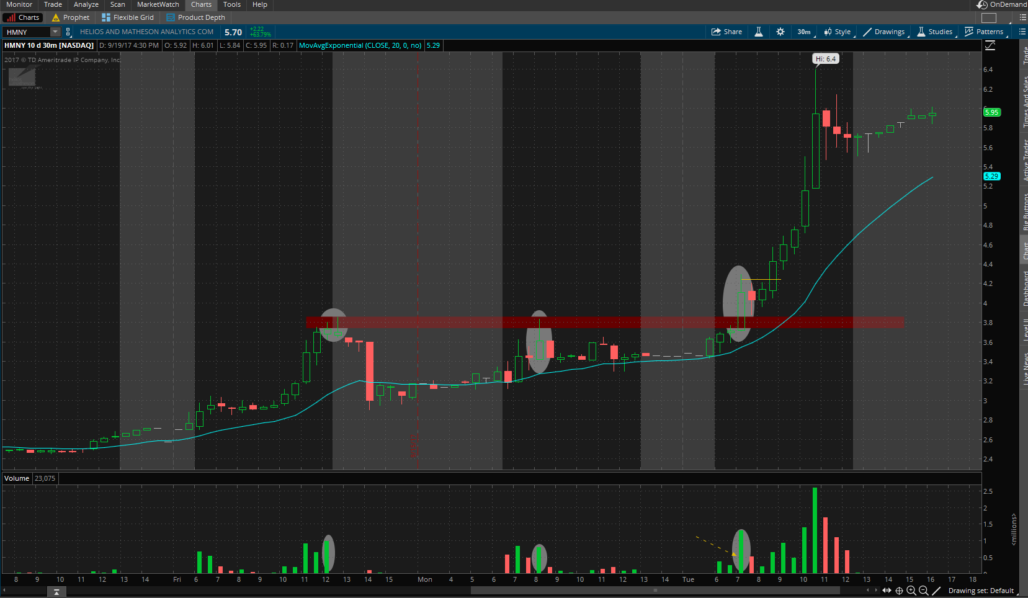Screen dimensions: 1028x598
Task: Click the Helios and Matheson company name
Action: [146, 32]
